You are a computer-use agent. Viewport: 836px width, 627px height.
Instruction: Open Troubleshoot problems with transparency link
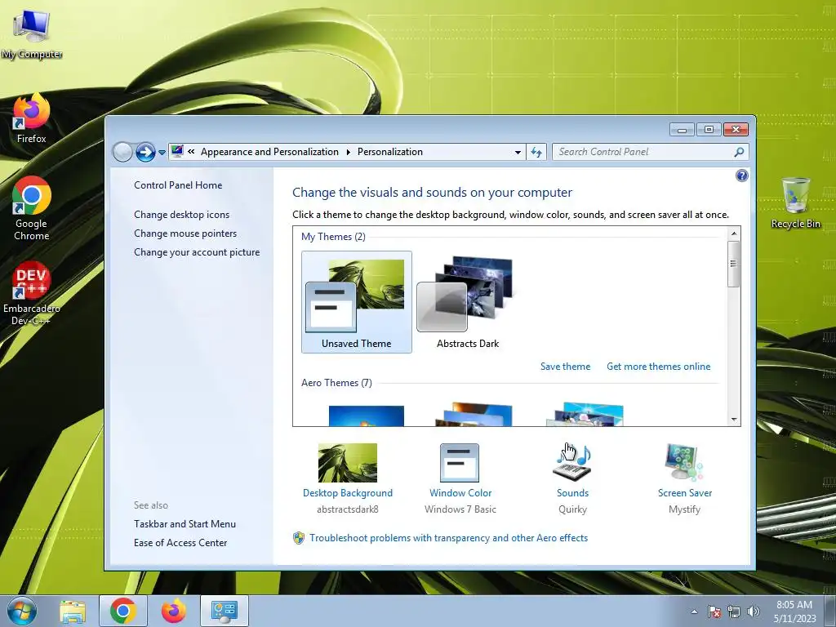click(448, 538)
